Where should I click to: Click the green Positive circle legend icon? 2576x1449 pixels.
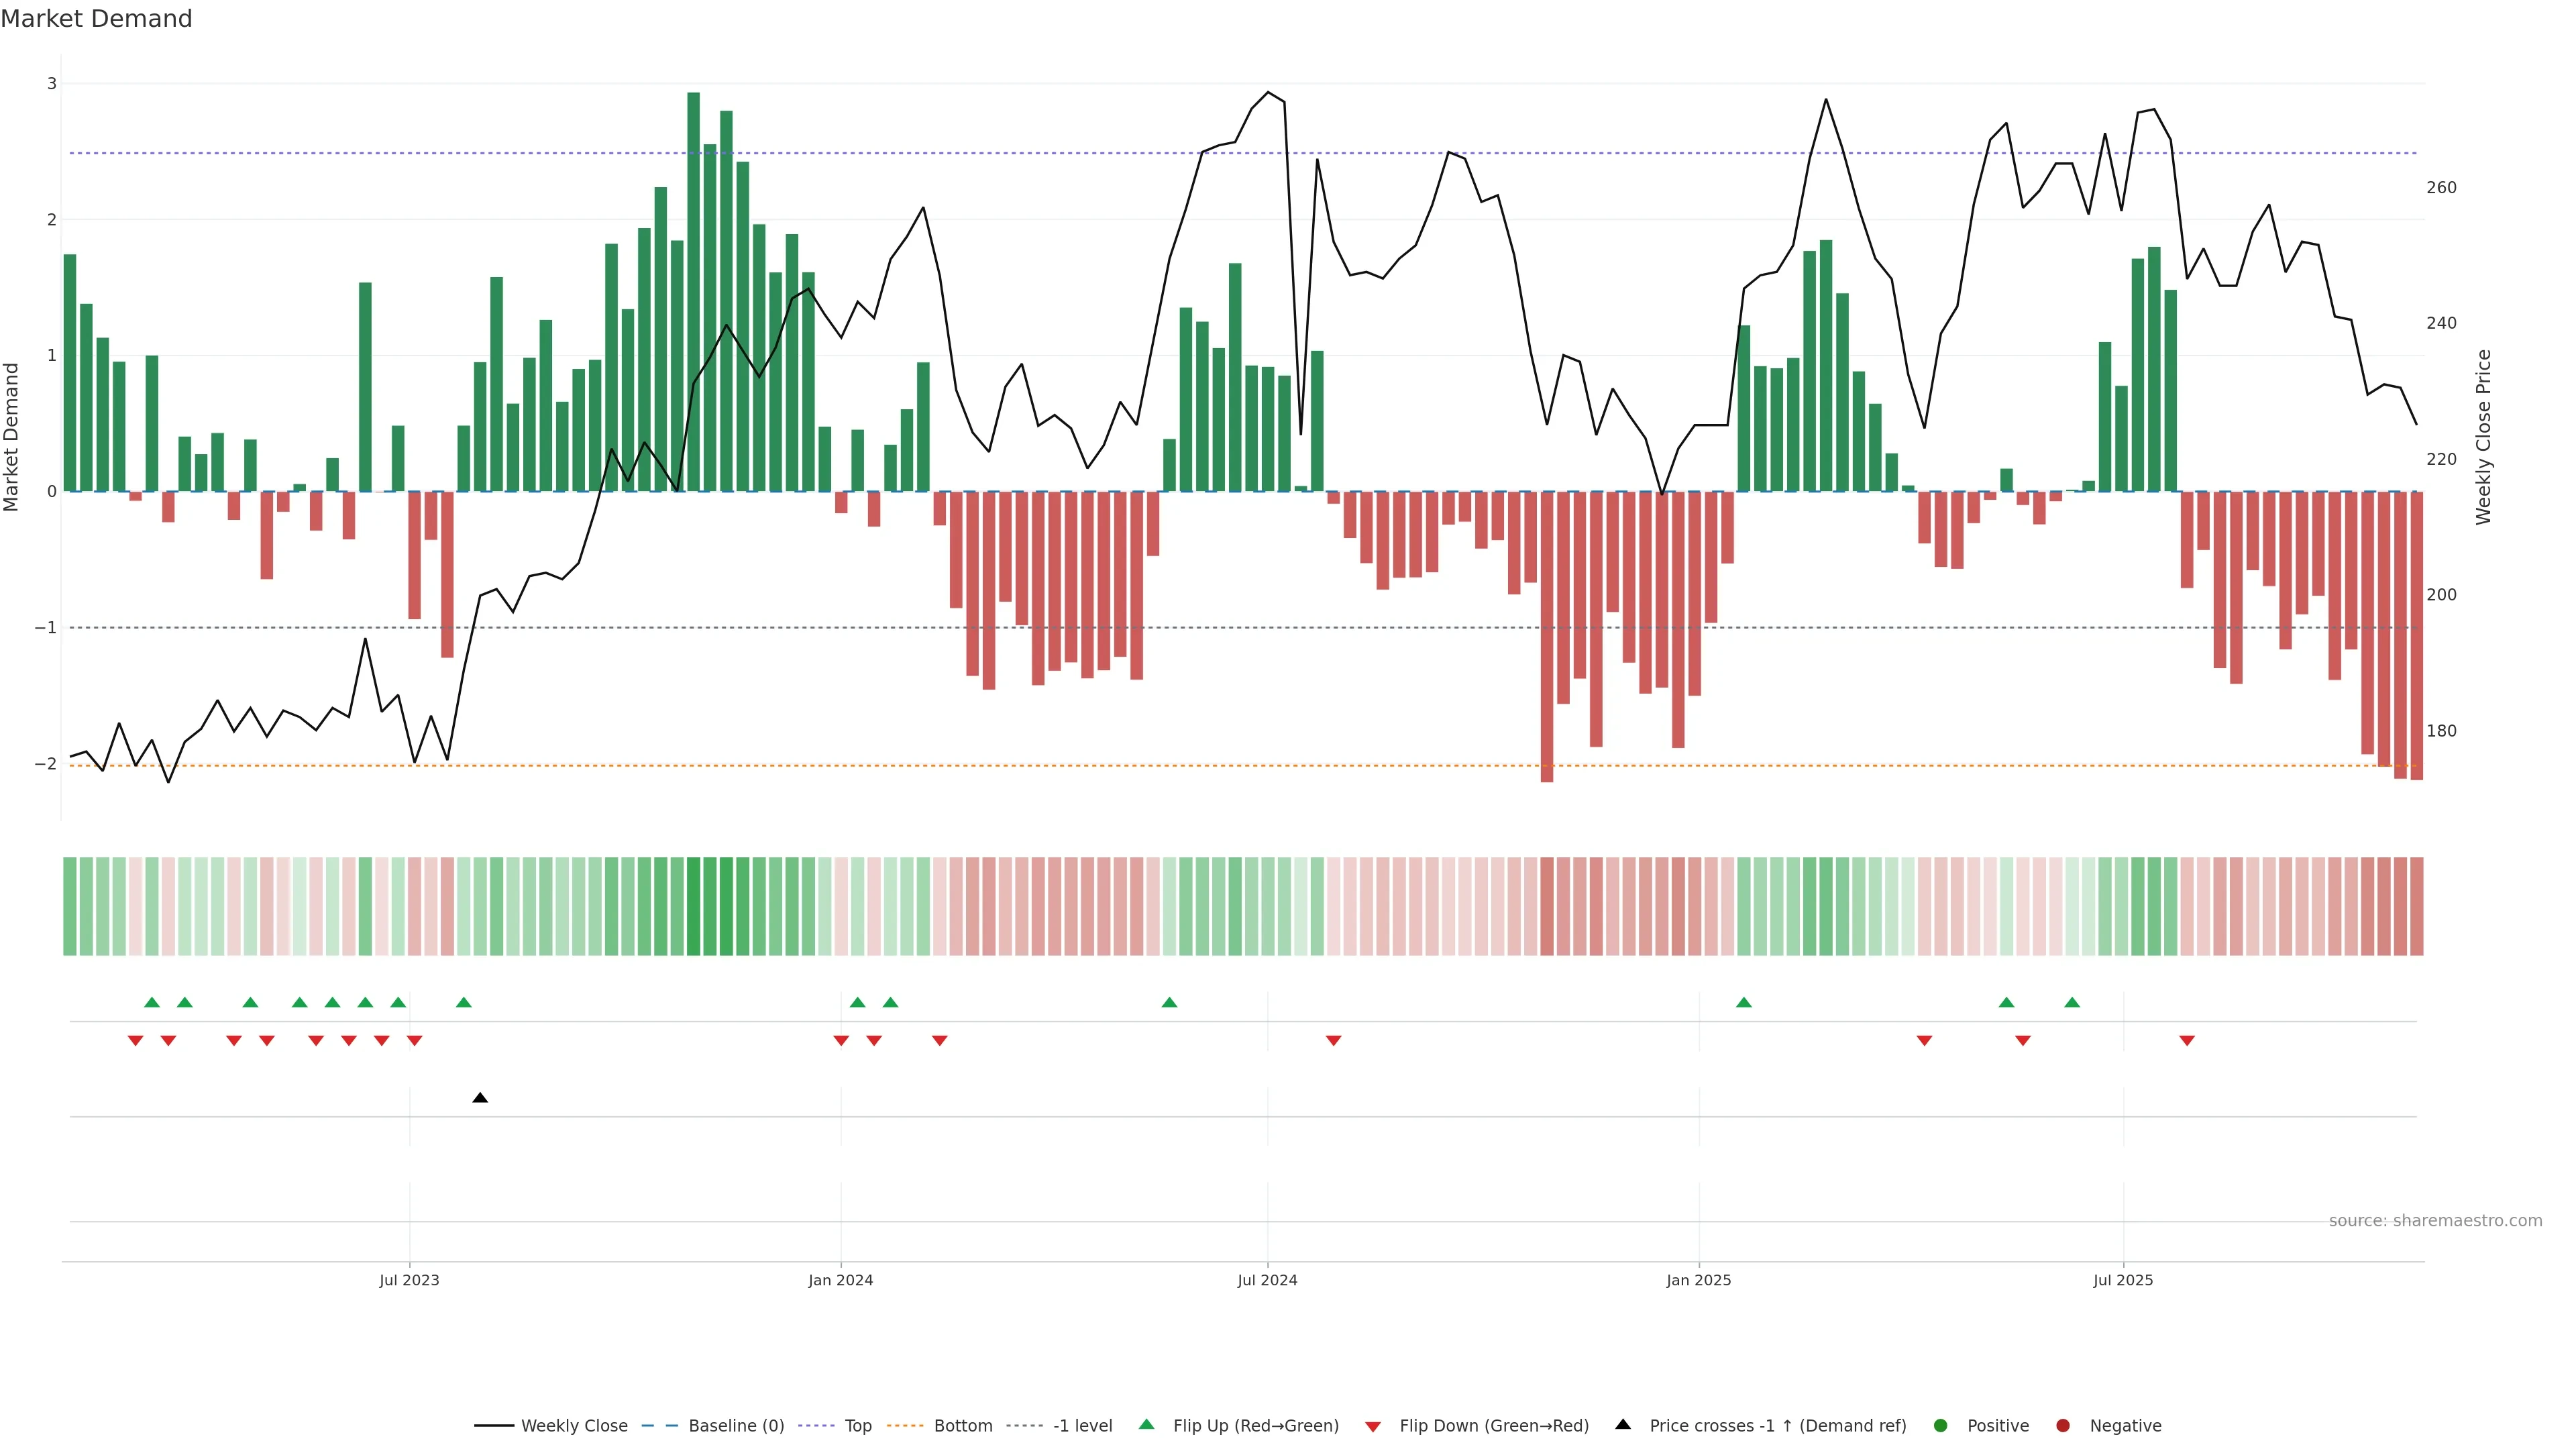(1941, 1426)
